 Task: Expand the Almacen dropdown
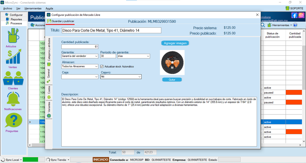97,66
